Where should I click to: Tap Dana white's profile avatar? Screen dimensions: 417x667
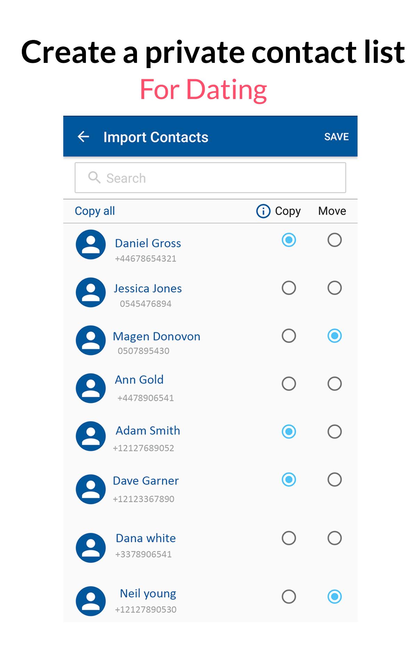[x=91, y=547]
